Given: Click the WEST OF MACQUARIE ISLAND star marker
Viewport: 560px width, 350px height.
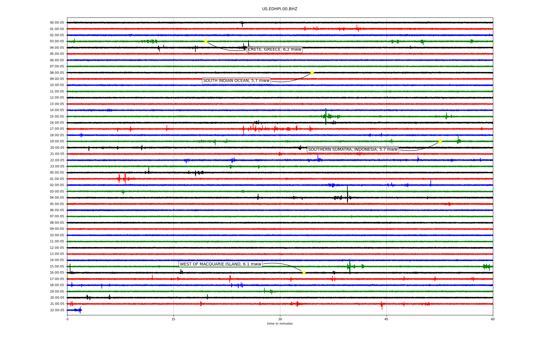Looking at the screenshot, I should point(304,272).
